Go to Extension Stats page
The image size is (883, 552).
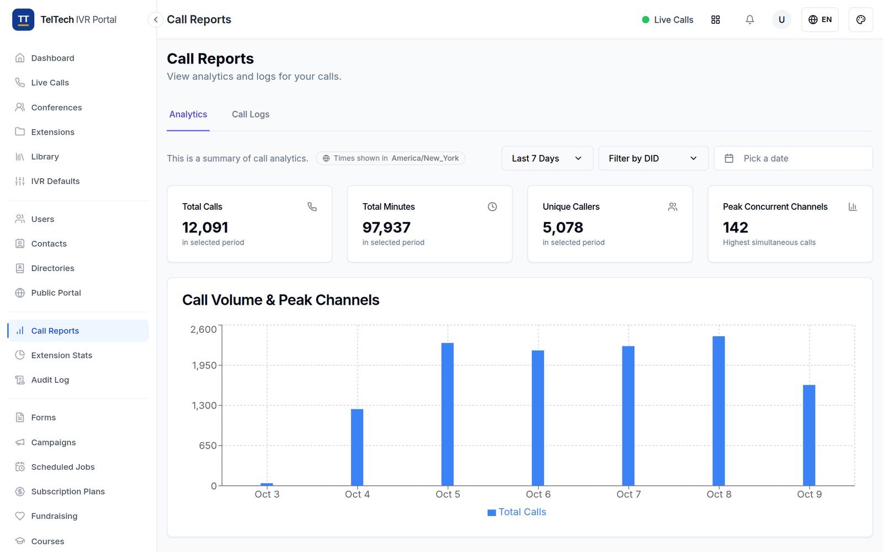pos(78,355)
